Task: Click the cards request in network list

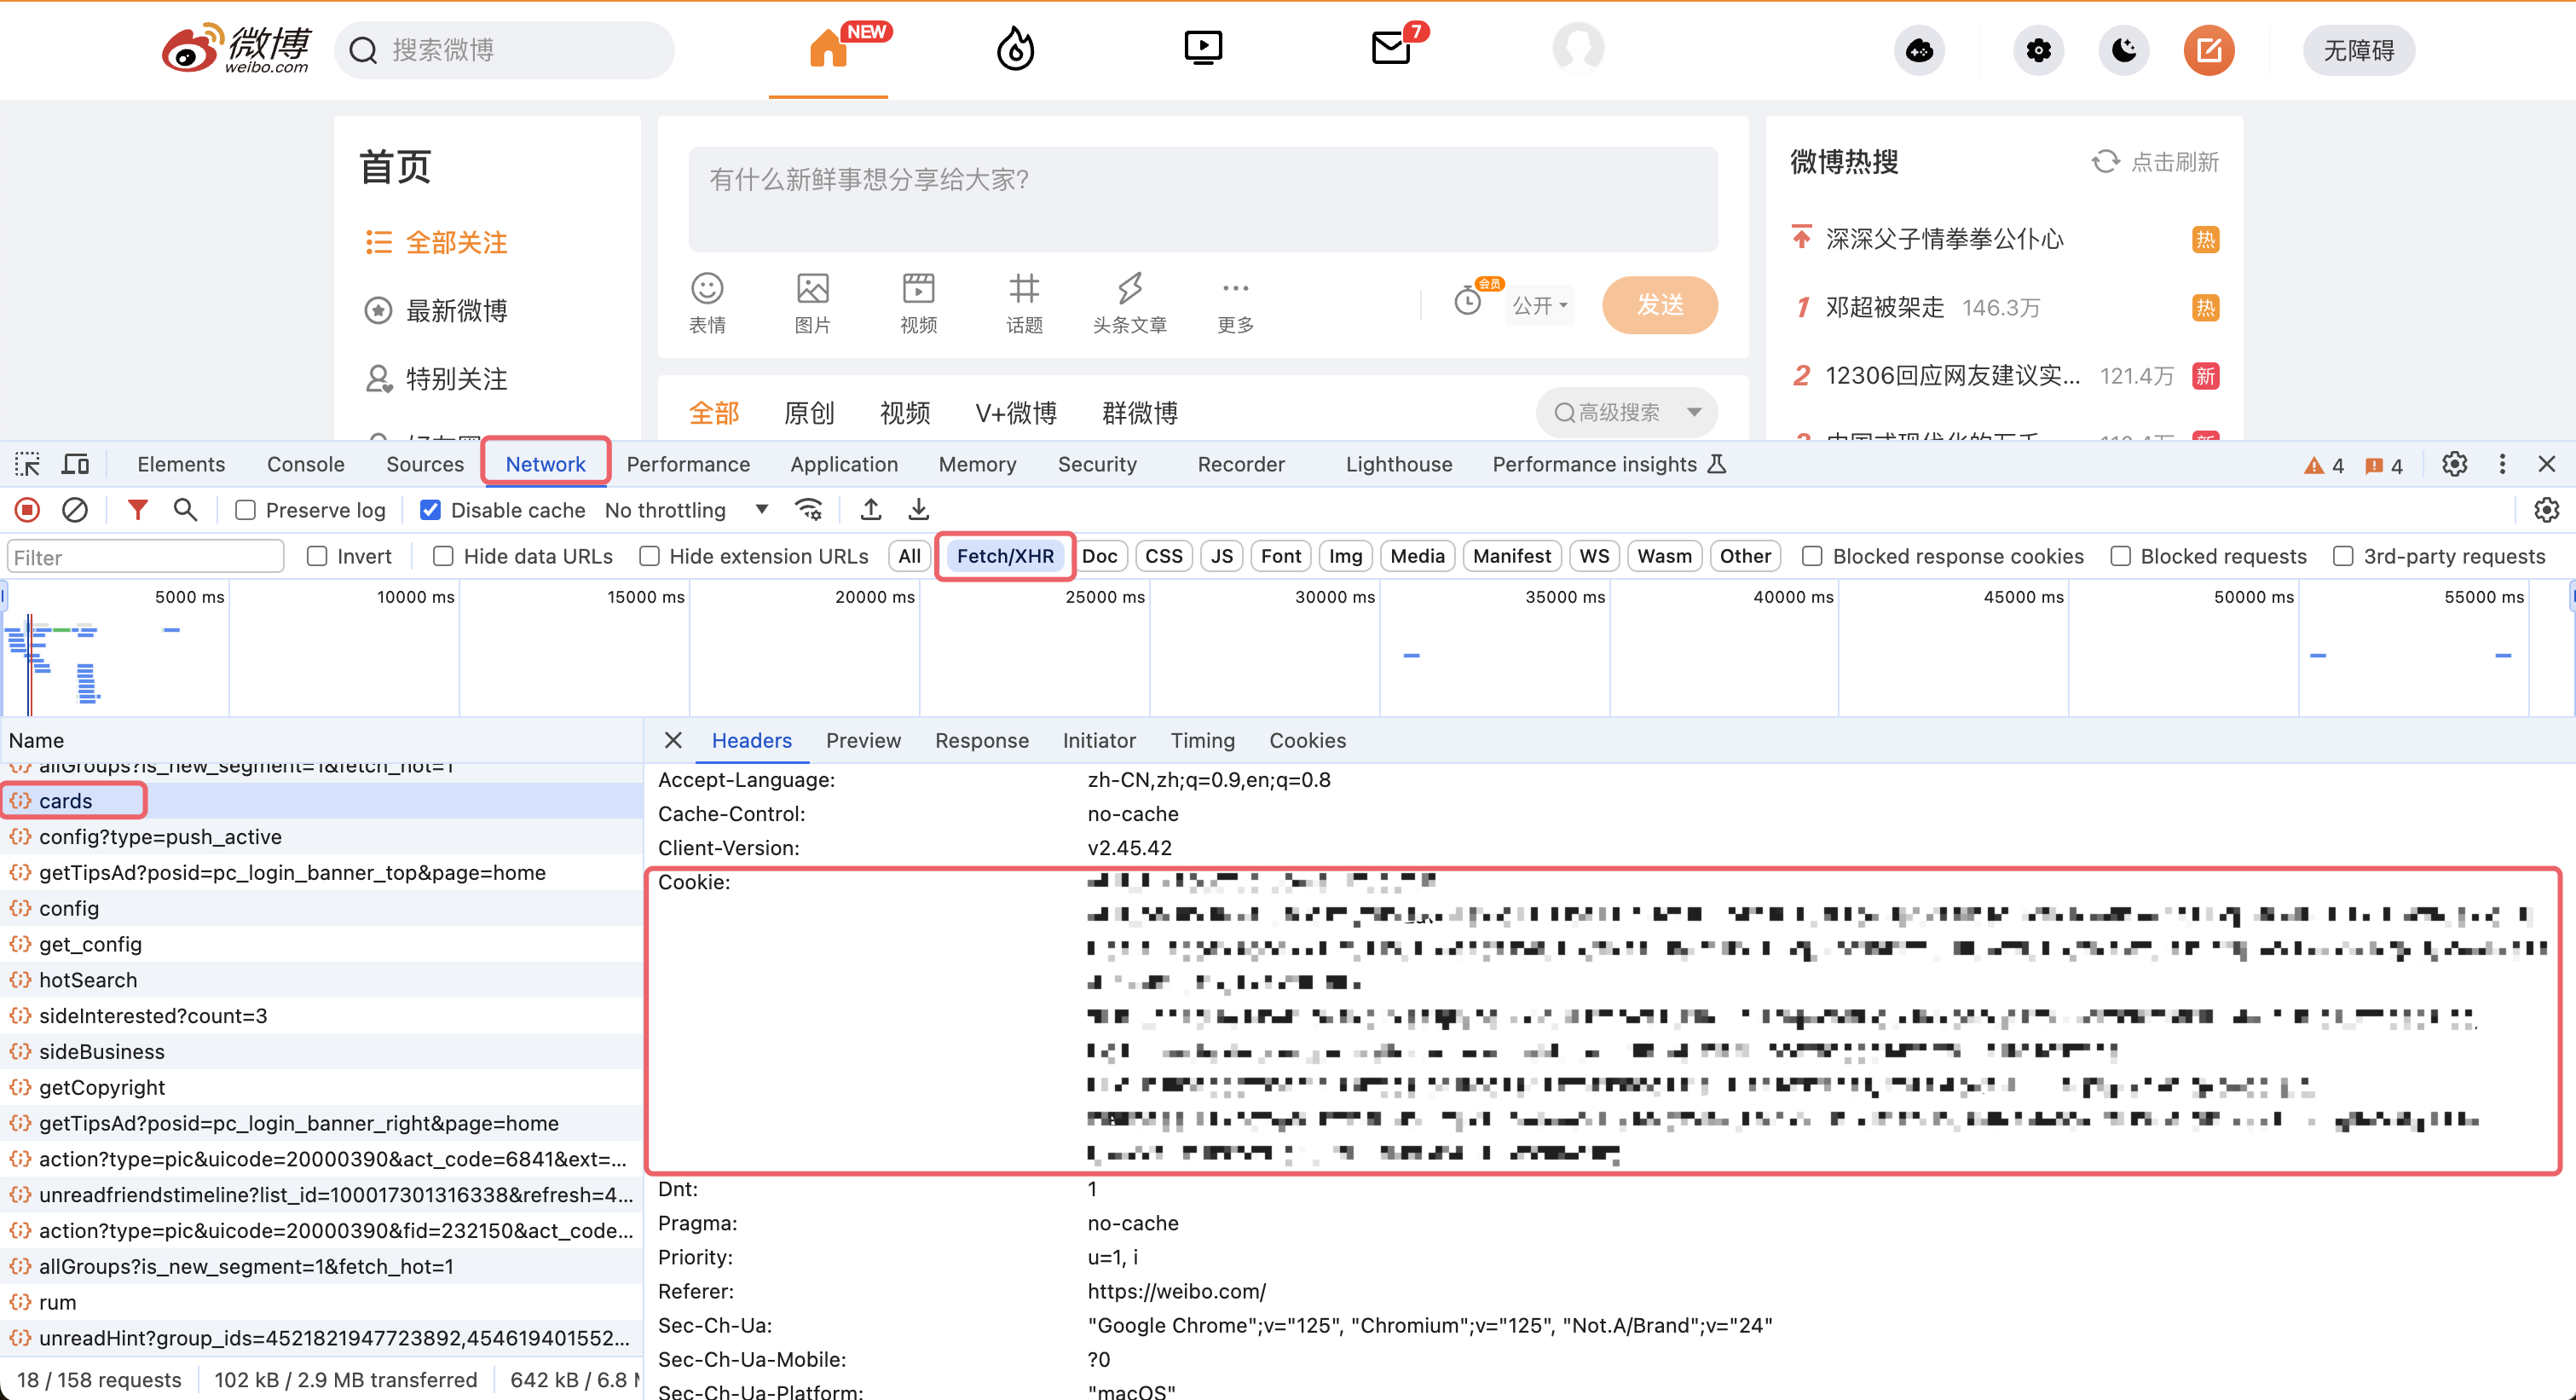Action: pyautogui.click(x=62, y=800)
